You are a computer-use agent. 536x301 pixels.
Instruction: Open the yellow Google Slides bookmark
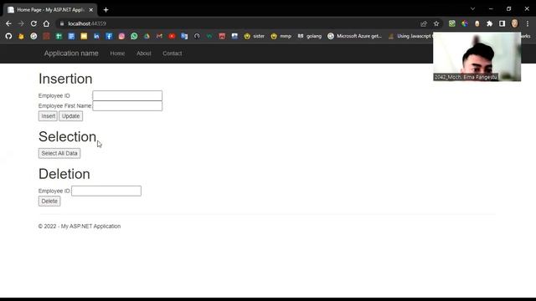[x=84, y=36]
